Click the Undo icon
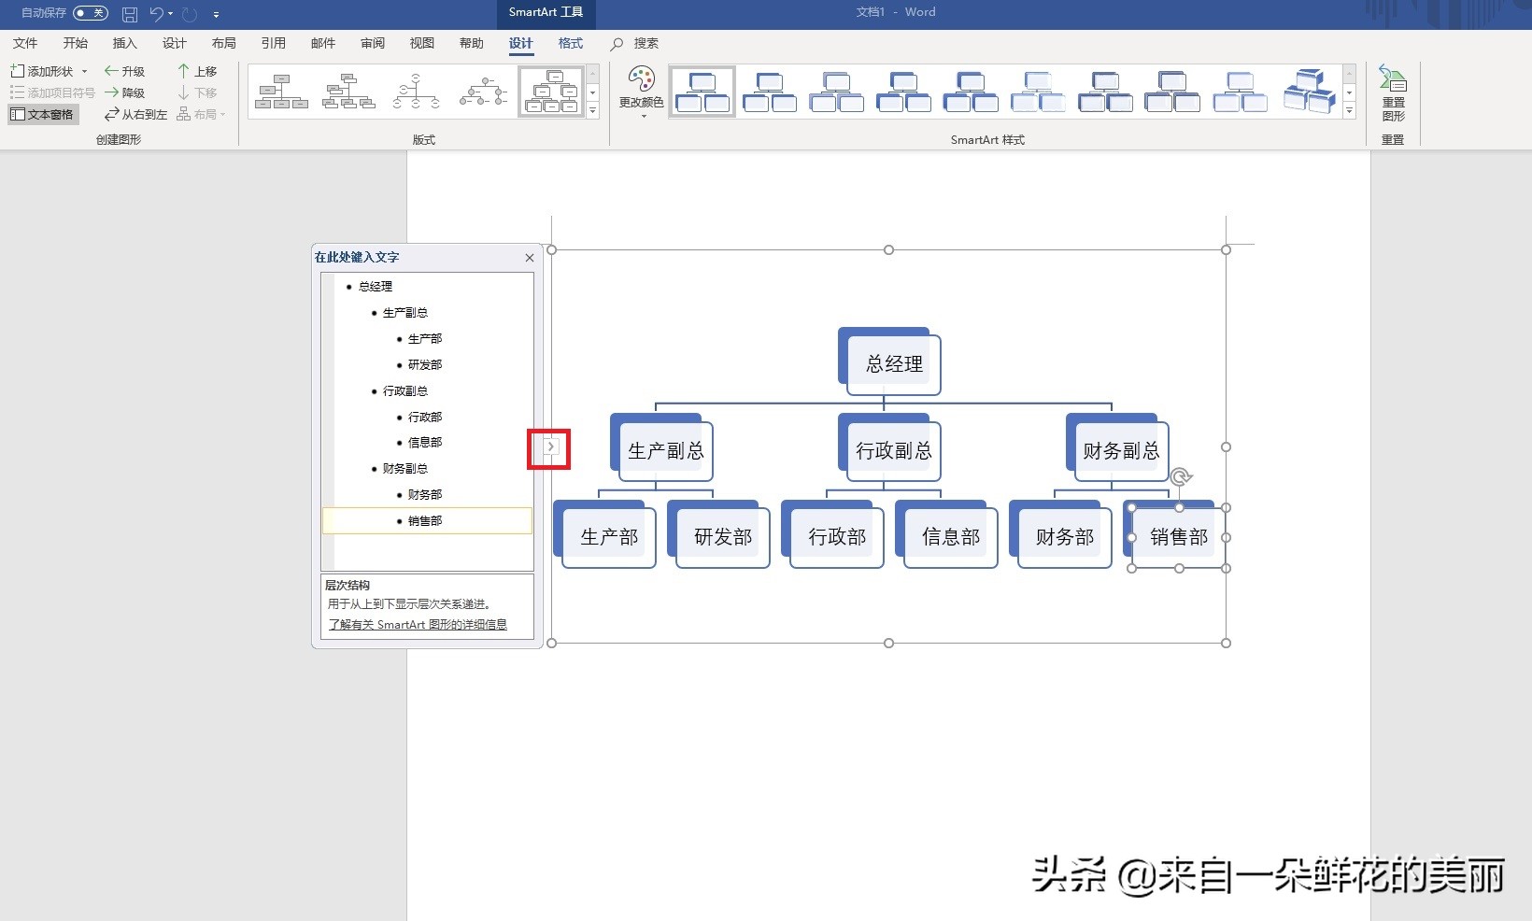The height and width of the screenshot is (921, 1532). 155,14
